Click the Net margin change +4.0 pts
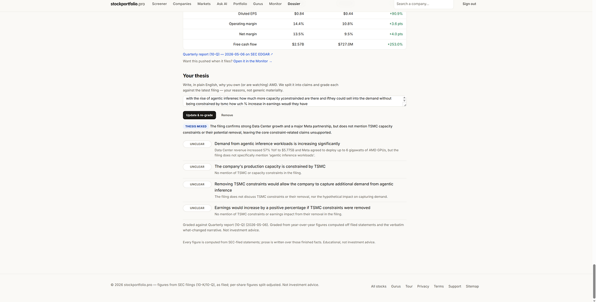Viewport: 596px width, 302px height. [396, 34]
